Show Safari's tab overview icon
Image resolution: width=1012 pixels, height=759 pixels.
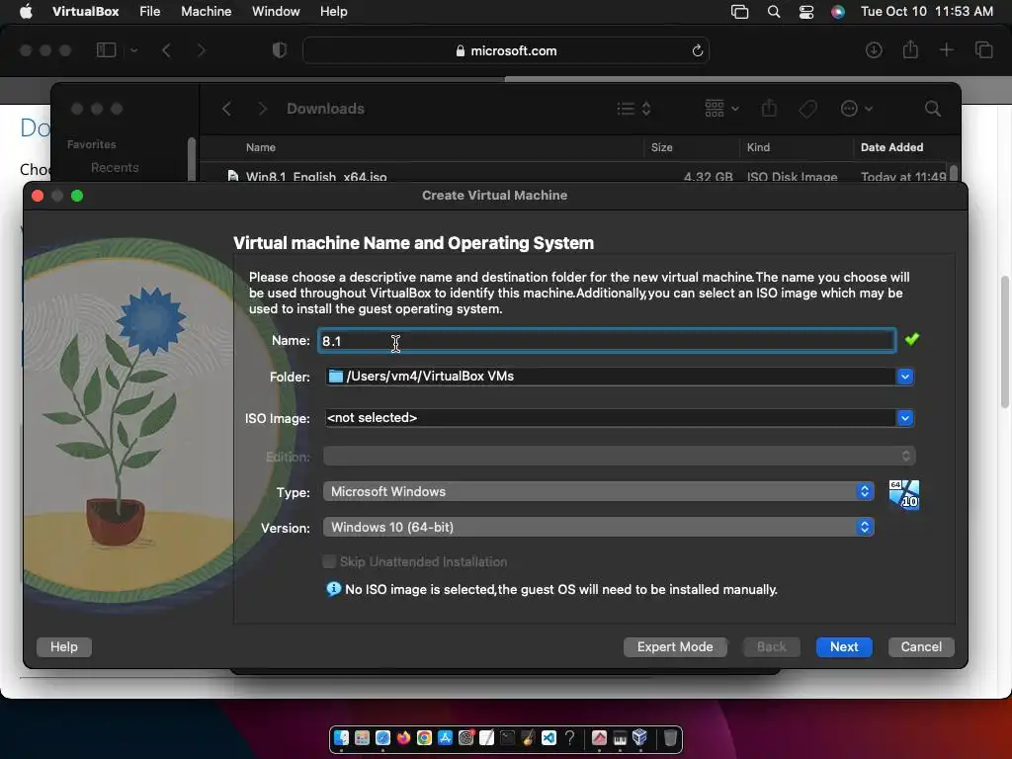click(983, 49)
